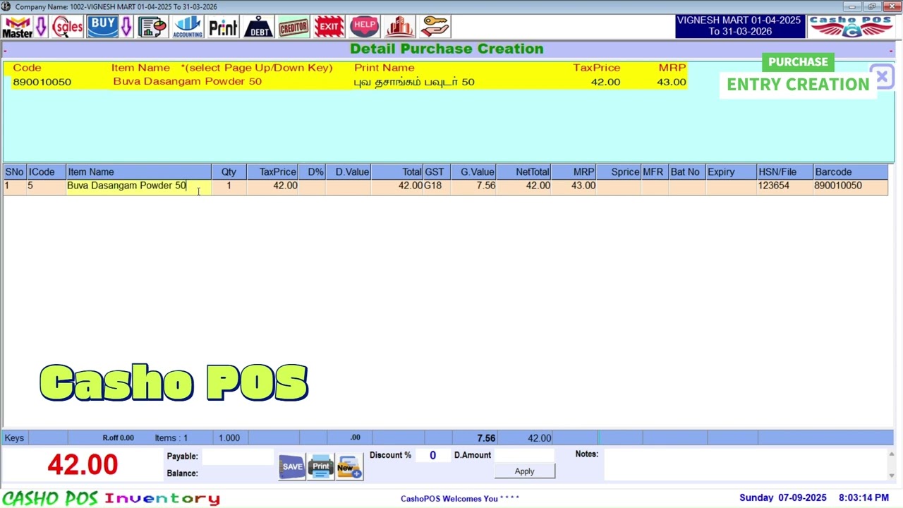903x508 pixels.
Task: Click the date Sunday 07-09-2025
Action: (783, 498)
